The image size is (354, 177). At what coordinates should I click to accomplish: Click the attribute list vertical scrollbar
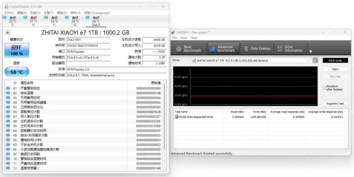pos(165,116)
